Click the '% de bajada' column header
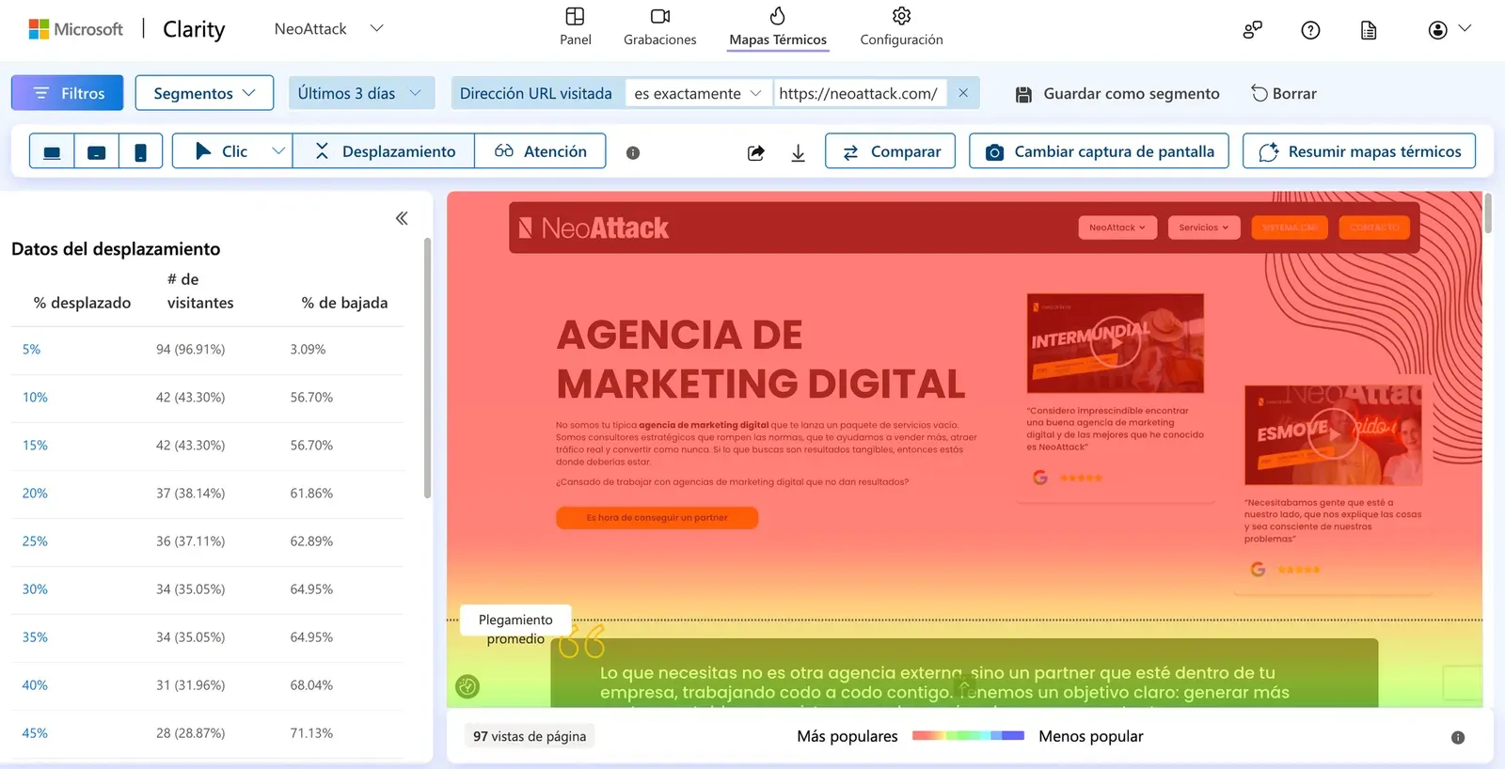 coord(344,303)
